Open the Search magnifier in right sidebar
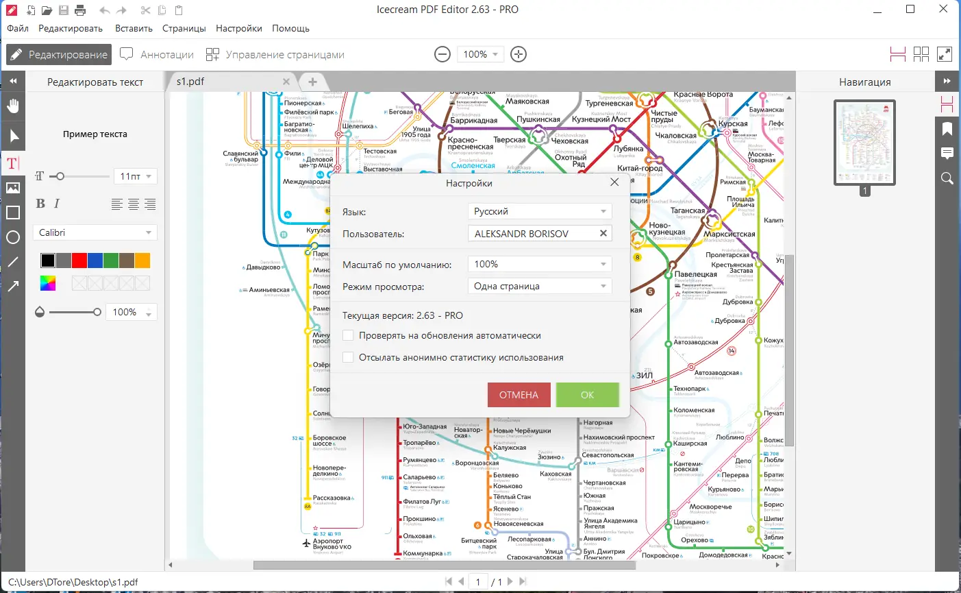This screenshot has width=961, height=593. (x=947, y=178)
